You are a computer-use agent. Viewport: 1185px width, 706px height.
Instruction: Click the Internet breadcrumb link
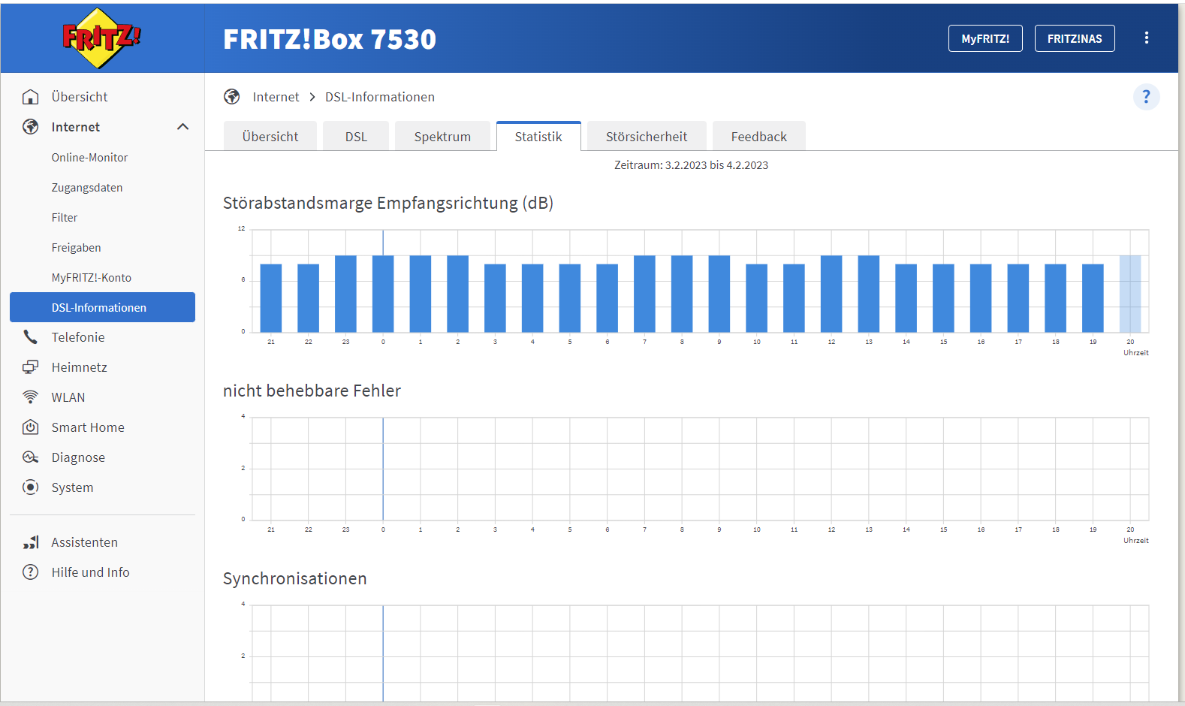click(x=276, y=97)
